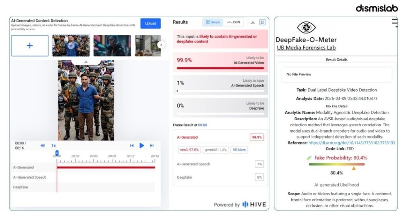This screenshot has width=407, height=223.
Task: Click the veo3: 97.8% tag
Action: point(189,150)
